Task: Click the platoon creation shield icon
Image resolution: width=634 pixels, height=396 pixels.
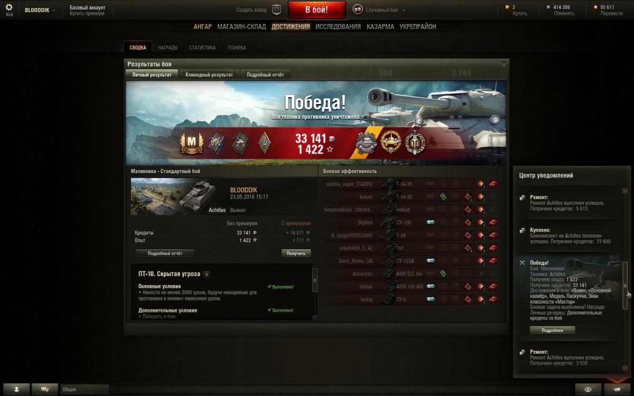Action: 276,10
